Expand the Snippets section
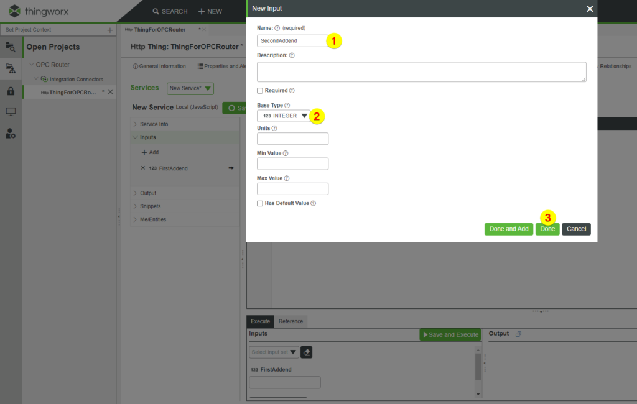 149,206
